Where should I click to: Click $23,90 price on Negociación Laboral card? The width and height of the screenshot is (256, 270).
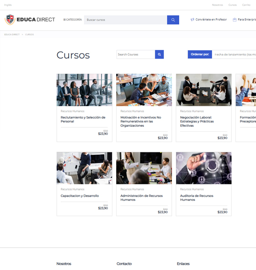[222, 138]
